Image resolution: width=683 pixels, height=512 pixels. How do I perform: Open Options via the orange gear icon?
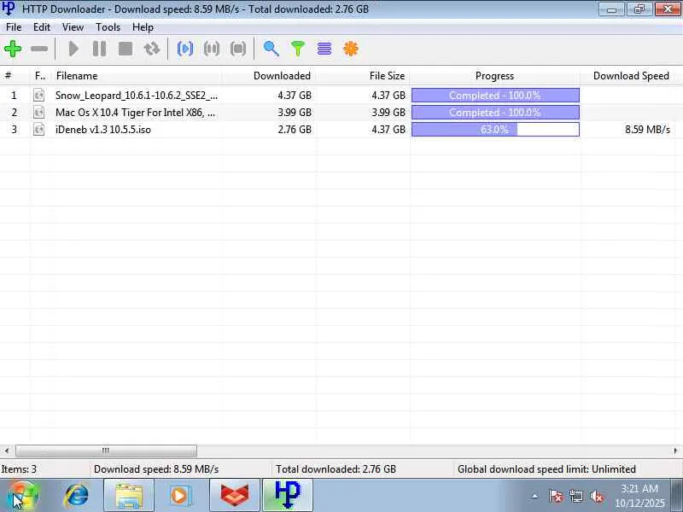pyautogui.click(x=351, y=49)
